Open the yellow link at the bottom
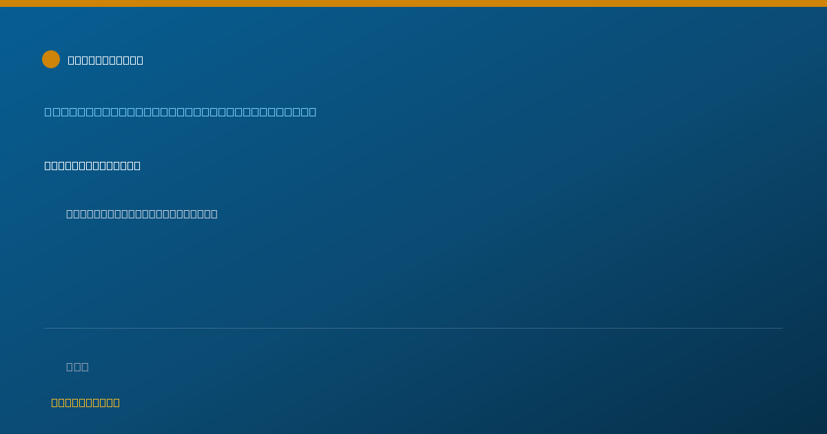Screen dimensions: 827x434 click(85, 402)
